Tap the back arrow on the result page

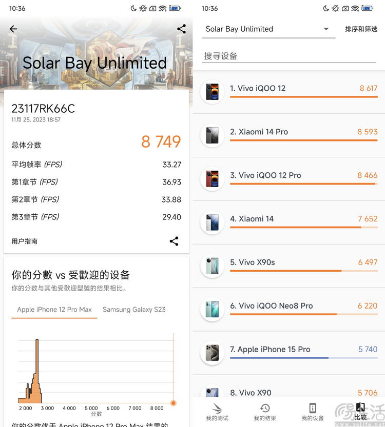pyautogui.click(x=13, y=29)
